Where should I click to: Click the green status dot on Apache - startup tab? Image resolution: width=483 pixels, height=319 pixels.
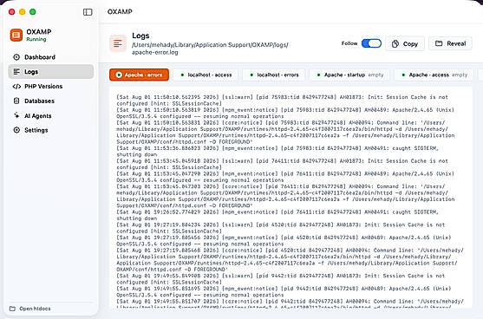[x=319, y=75]
